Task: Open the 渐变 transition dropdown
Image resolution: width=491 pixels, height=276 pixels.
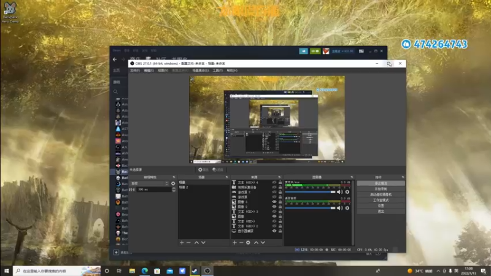Action: point(149,183)
